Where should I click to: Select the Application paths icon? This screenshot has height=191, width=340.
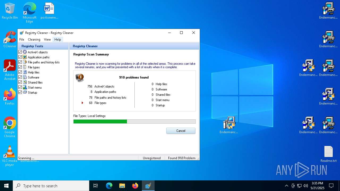pyautogui.click(x=25, y=57)
